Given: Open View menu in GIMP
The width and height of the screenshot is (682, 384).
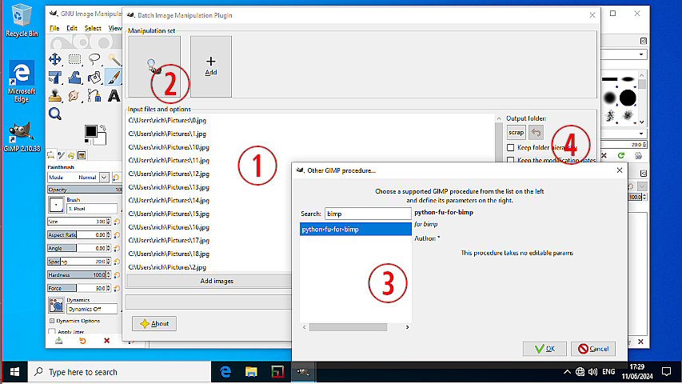Looking at the screenshot, I should click(x=115, y=28).
